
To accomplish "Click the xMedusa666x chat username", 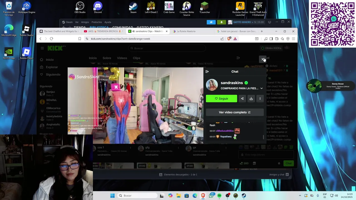I will (224, 131).
